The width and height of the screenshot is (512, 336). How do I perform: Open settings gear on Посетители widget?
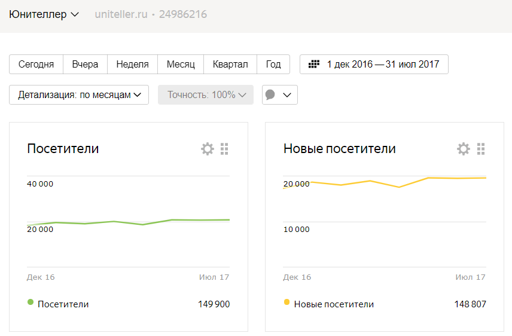(208, 149)
